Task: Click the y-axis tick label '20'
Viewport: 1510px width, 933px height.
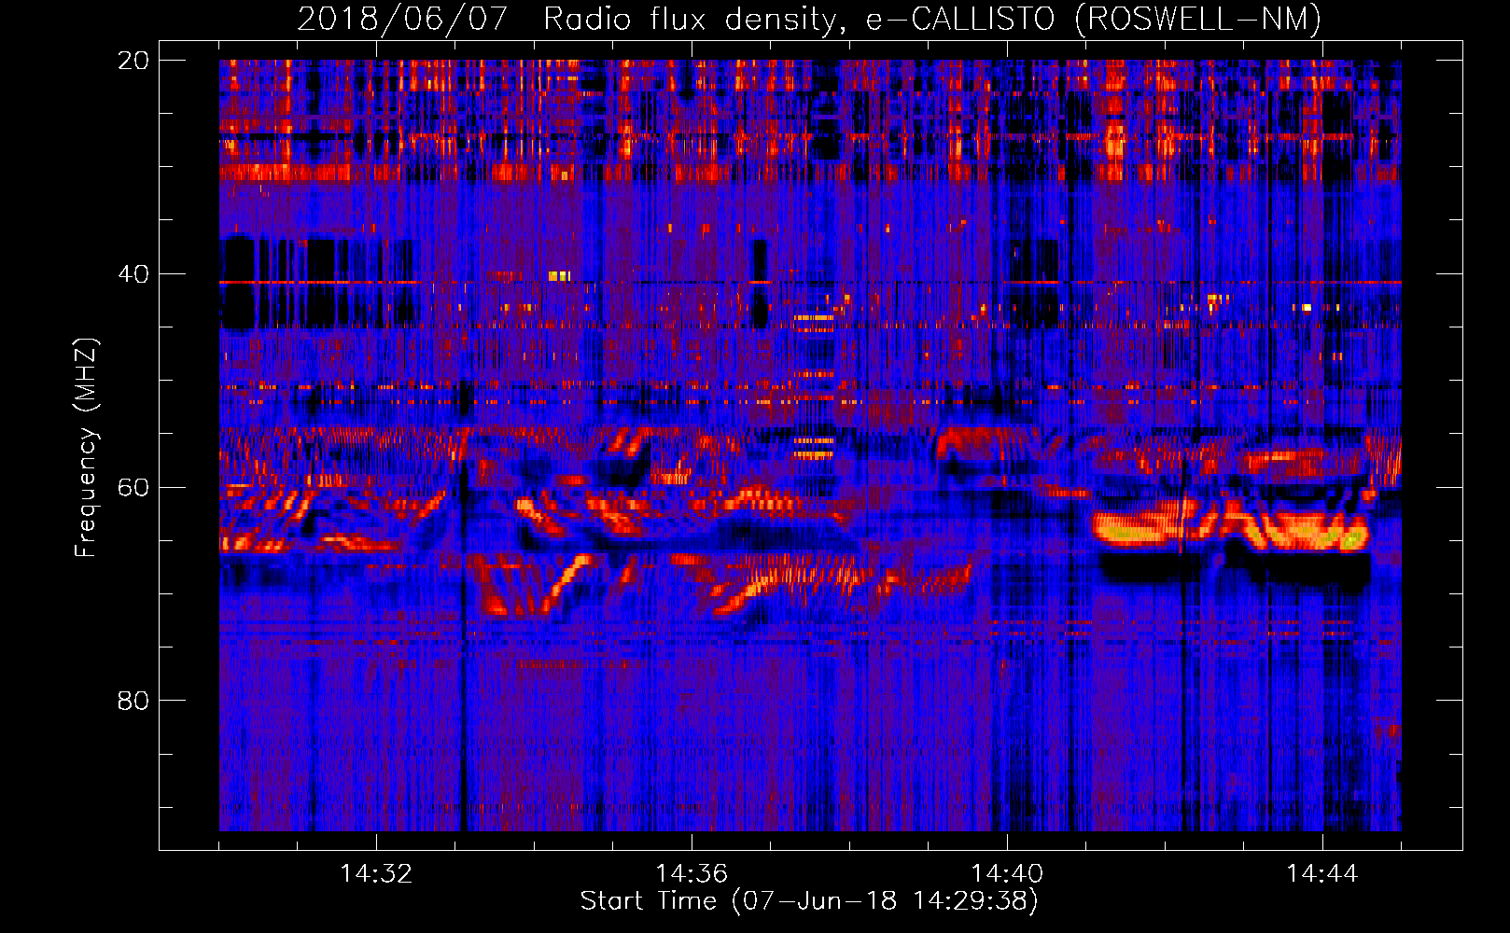Action: pyautogui.click(x=133, y=61)
